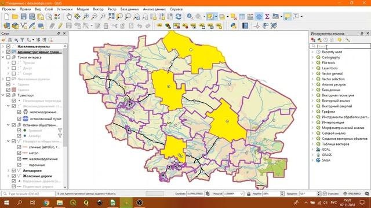This screenshot has height=208, width=371.
Task: Open the Windows Start menu
Action: tap(6, 203)
